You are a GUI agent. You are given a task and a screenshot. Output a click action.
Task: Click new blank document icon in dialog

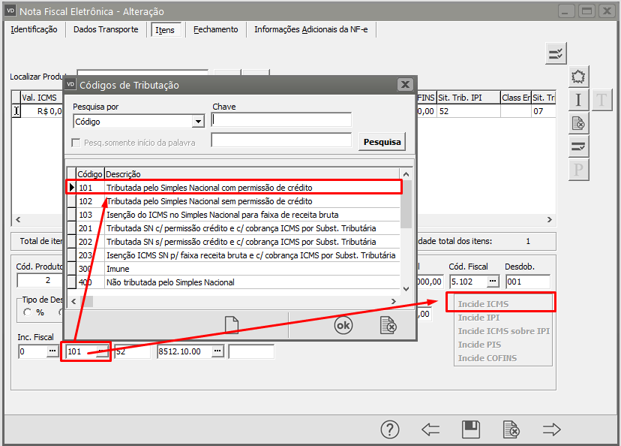coord(231,324)
